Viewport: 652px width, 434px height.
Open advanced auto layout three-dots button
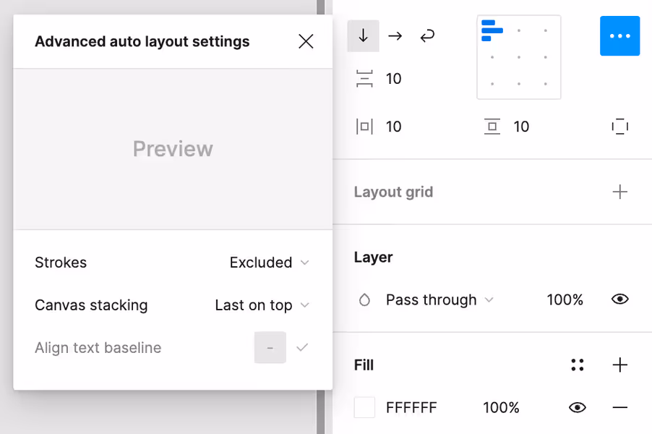[x=619, y=35]
